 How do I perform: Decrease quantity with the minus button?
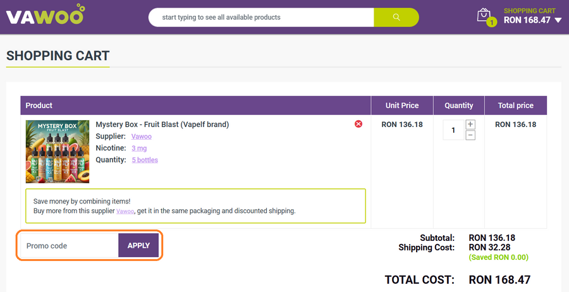click(470, 135)
